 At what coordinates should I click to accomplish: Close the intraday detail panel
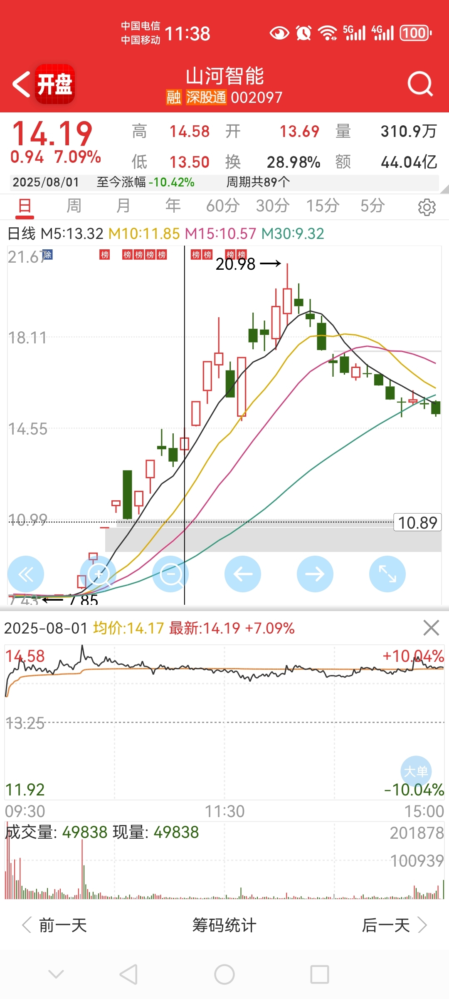pos(431,628)
